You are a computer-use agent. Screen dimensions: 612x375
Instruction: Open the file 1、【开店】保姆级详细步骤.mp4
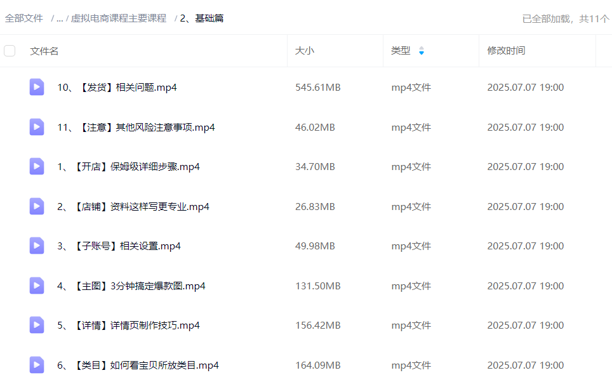point(128,167)
